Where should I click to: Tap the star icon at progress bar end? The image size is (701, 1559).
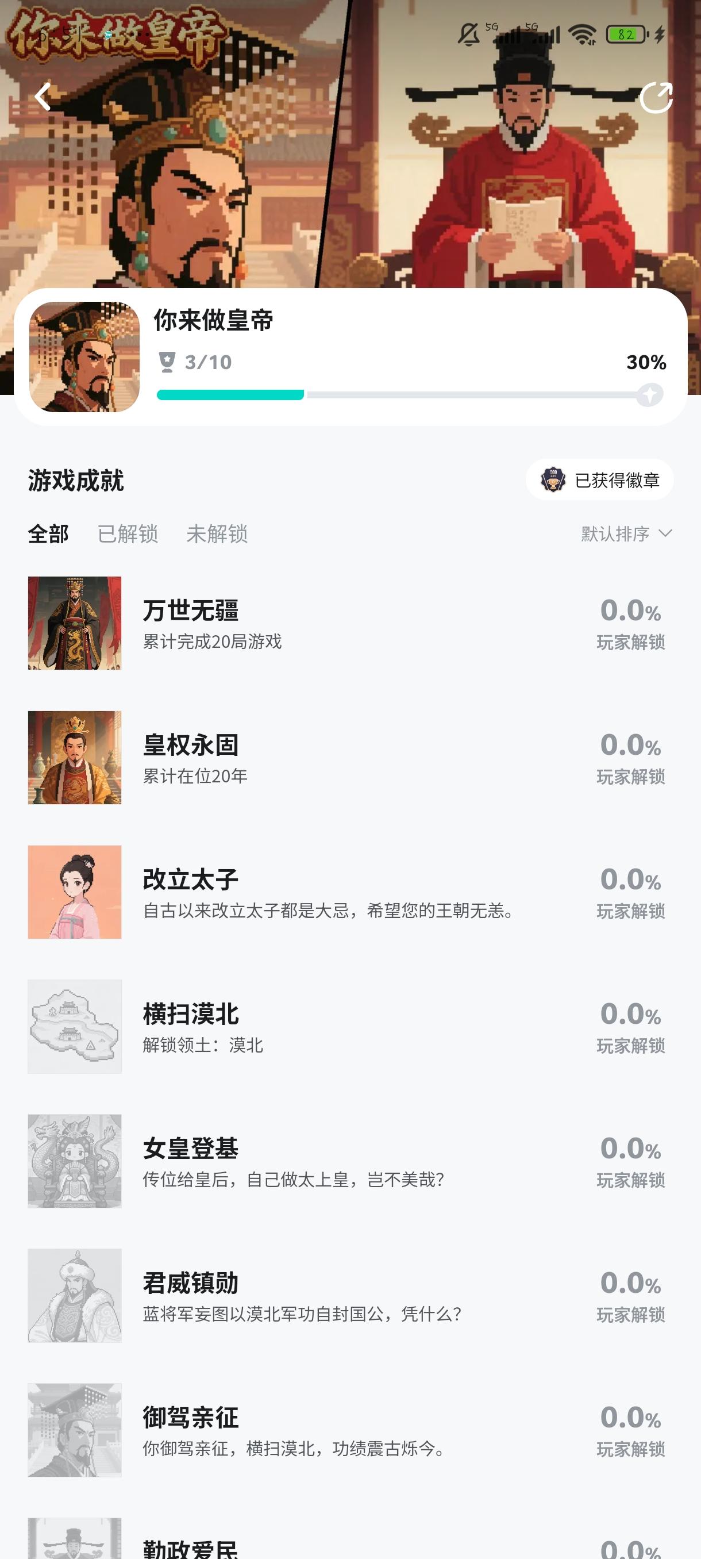650,394
